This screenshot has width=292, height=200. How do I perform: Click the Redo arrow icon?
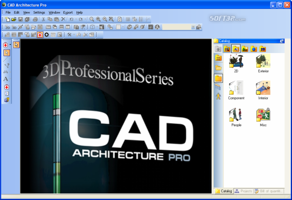(x=80, y=19)
